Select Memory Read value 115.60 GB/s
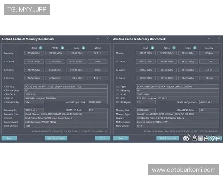The height and width of the screenshot is (179, 223). click(x=34, y=53)
